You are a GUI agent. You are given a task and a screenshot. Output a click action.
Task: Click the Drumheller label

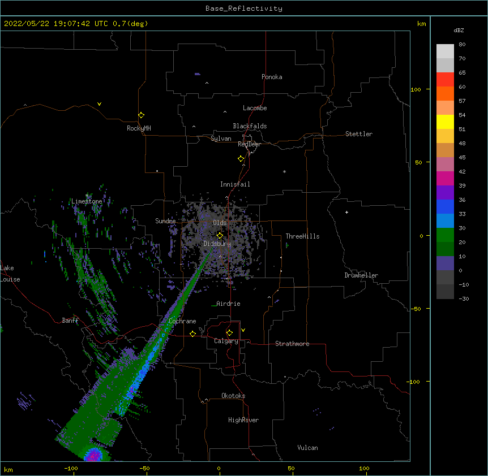(361, 275)
